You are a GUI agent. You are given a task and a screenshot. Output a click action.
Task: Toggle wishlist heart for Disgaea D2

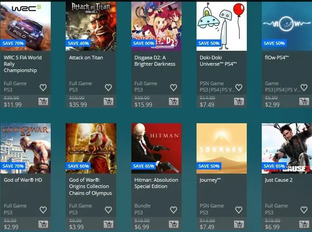click(173, 87)
